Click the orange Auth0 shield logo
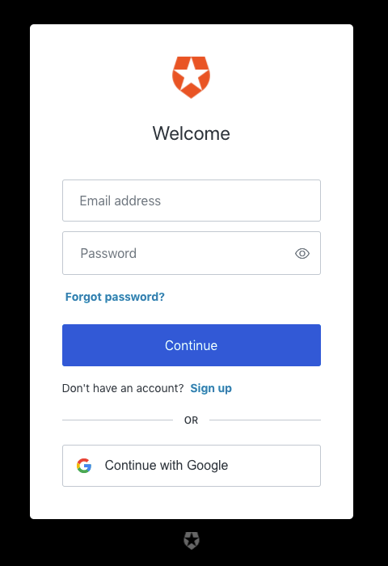 click(x=191, y=78)
